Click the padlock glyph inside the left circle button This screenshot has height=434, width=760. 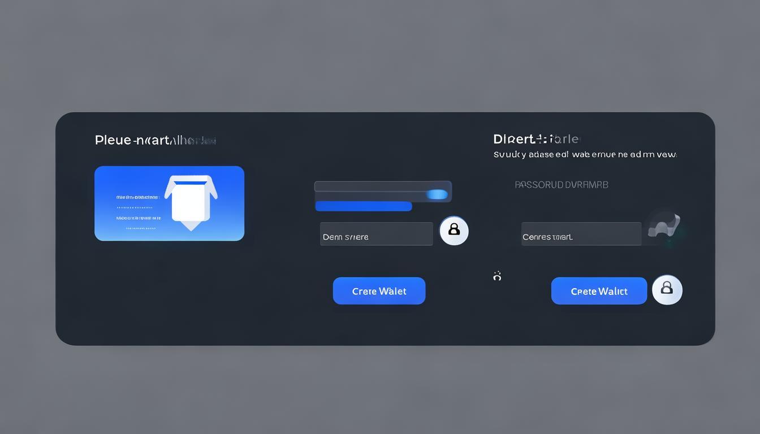(x=454, y=231)
